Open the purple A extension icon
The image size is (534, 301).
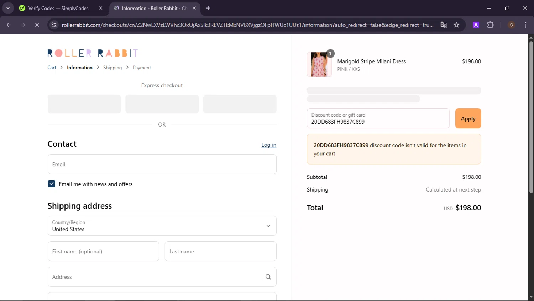[476, 25]
